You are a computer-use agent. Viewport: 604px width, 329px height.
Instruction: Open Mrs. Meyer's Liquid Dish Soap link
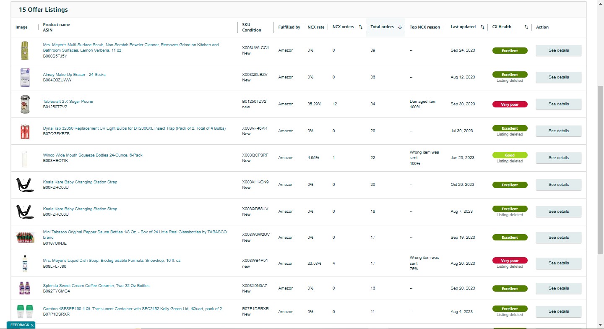pos(112,261)
